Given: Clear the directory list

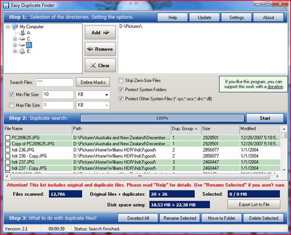Looking at the screenshot, I should (100, 65).
